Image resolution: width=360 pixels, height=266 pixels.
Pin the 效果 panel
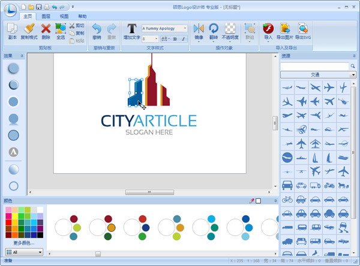[22, 56]
